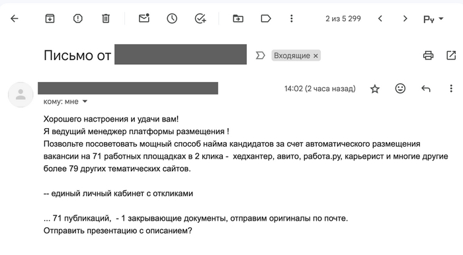463x255 pixels.
Task: Open the Labels menu
Action: click(266, 18)
